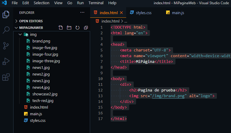Open news1.jpg from the file tree

(x=41, y=68)
